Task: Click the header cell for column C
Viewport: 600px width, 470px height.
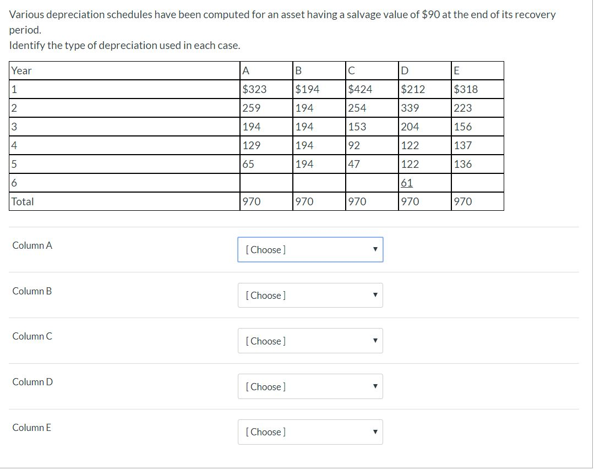Action: click(x=351, y=70)
